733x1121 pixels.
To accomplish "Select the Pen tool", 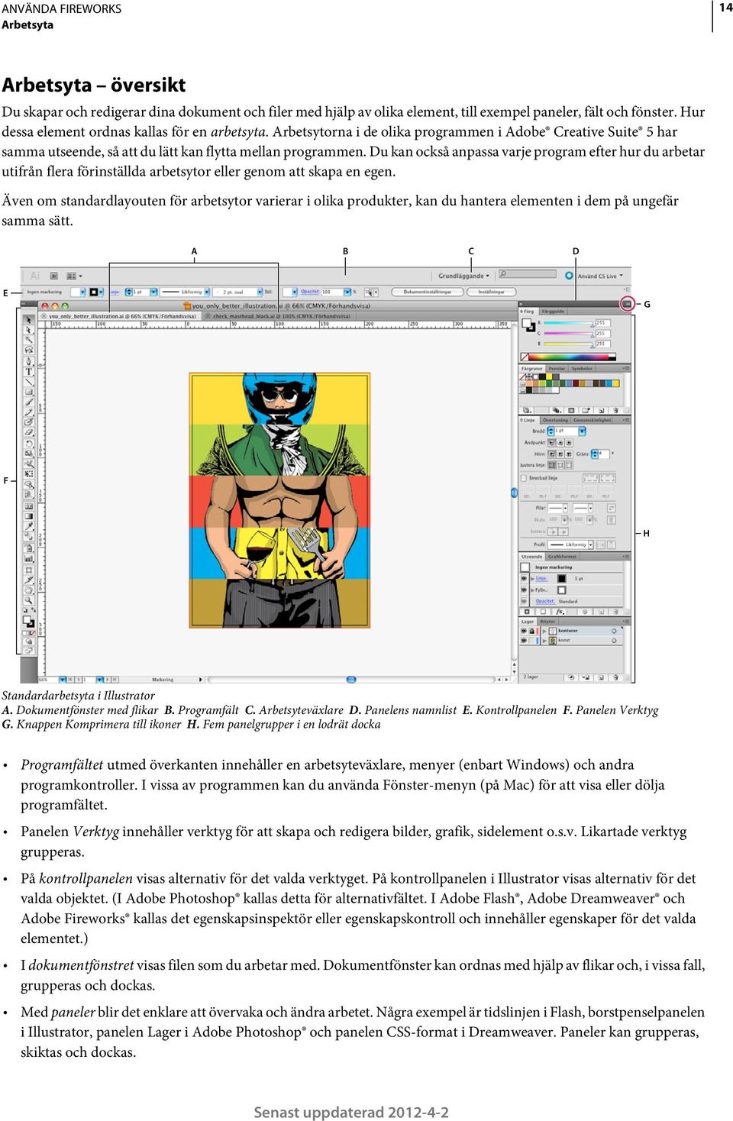I will tap(29, 360).
